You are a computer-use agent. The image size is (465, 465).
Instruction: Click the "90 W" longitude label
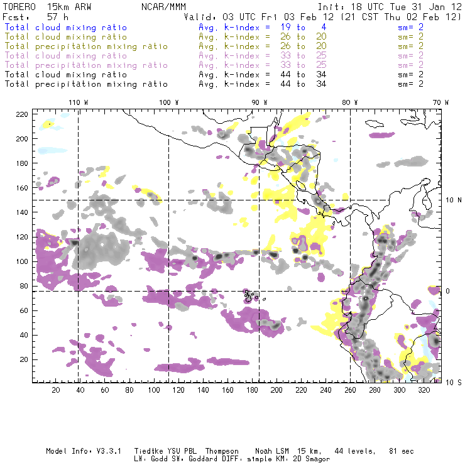259,102
